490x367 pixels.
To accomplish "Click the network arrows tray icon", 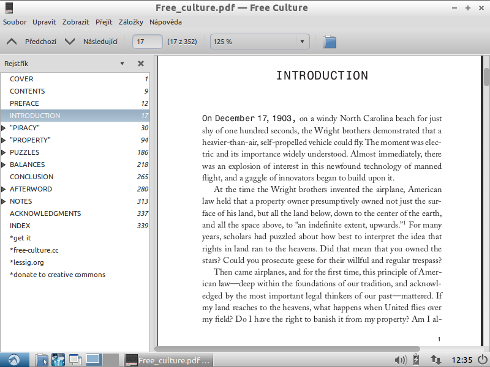I will point(436,360).
